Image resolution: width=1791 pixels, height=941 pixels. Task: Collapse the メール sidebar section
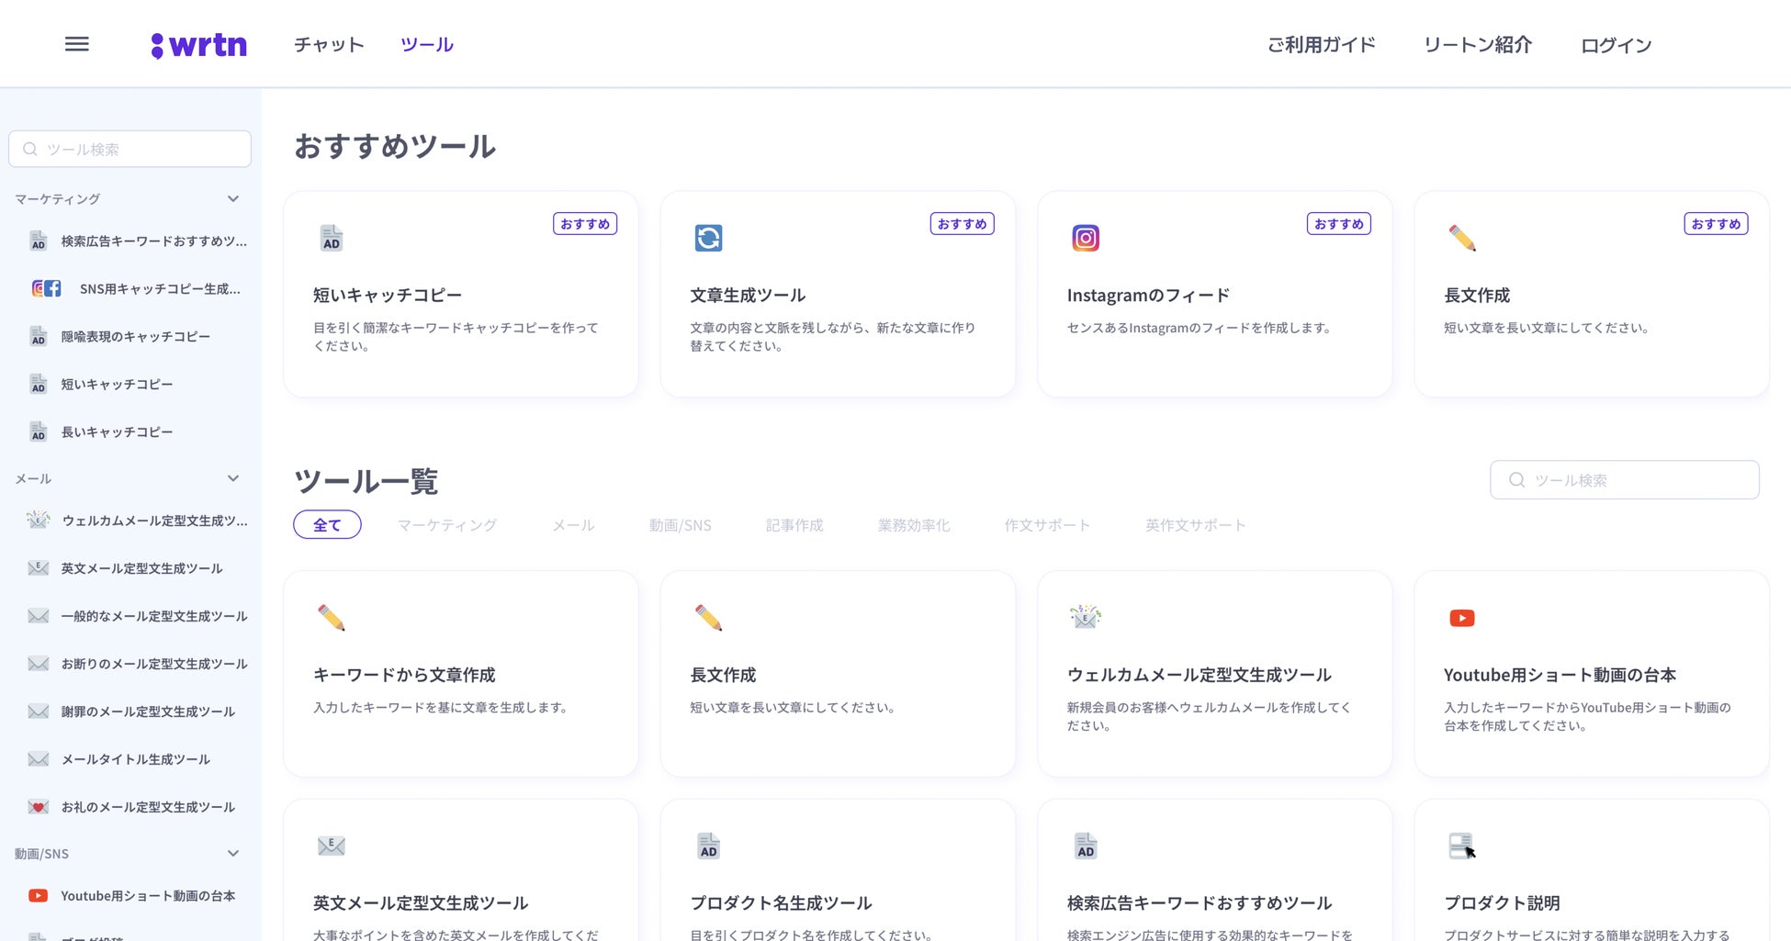[x=233, y=478]
